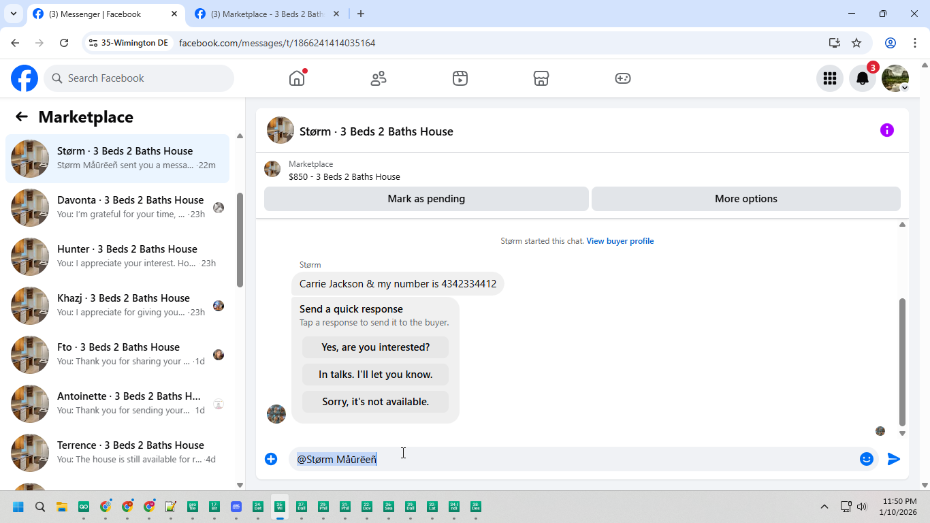Open the Facebook home feed icon
This screenshot has width=930, height=523.
297,78
